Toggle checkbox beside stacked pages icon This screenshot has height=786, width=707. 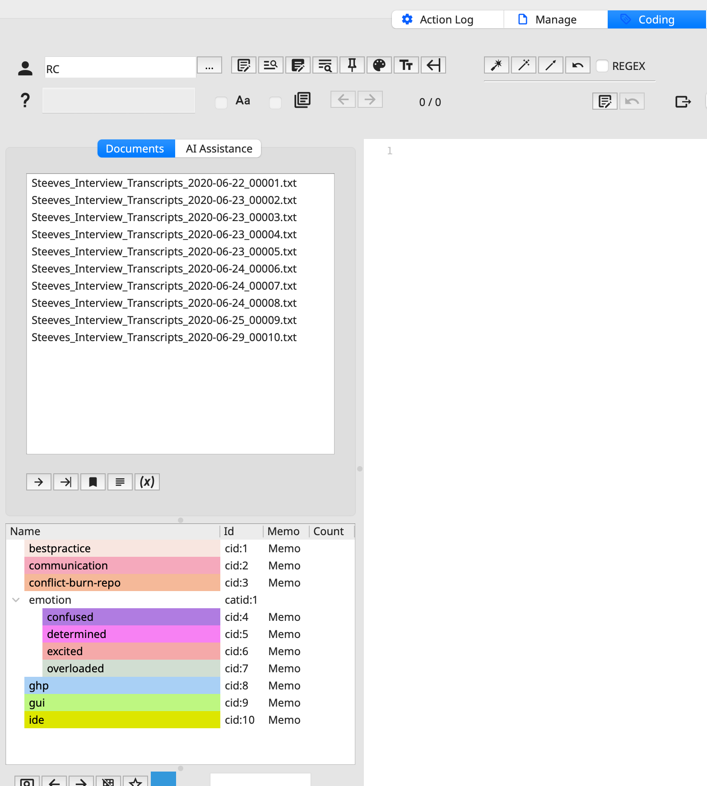[x=275, y=102]
